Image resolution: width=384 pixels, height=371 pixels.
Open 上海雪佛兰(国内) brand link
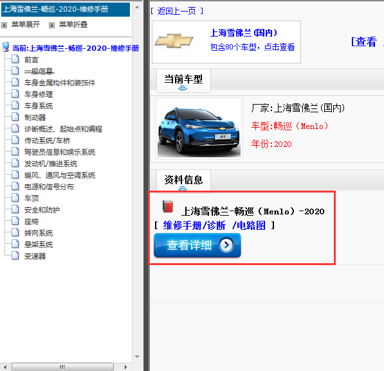click(x=244, y=33)
